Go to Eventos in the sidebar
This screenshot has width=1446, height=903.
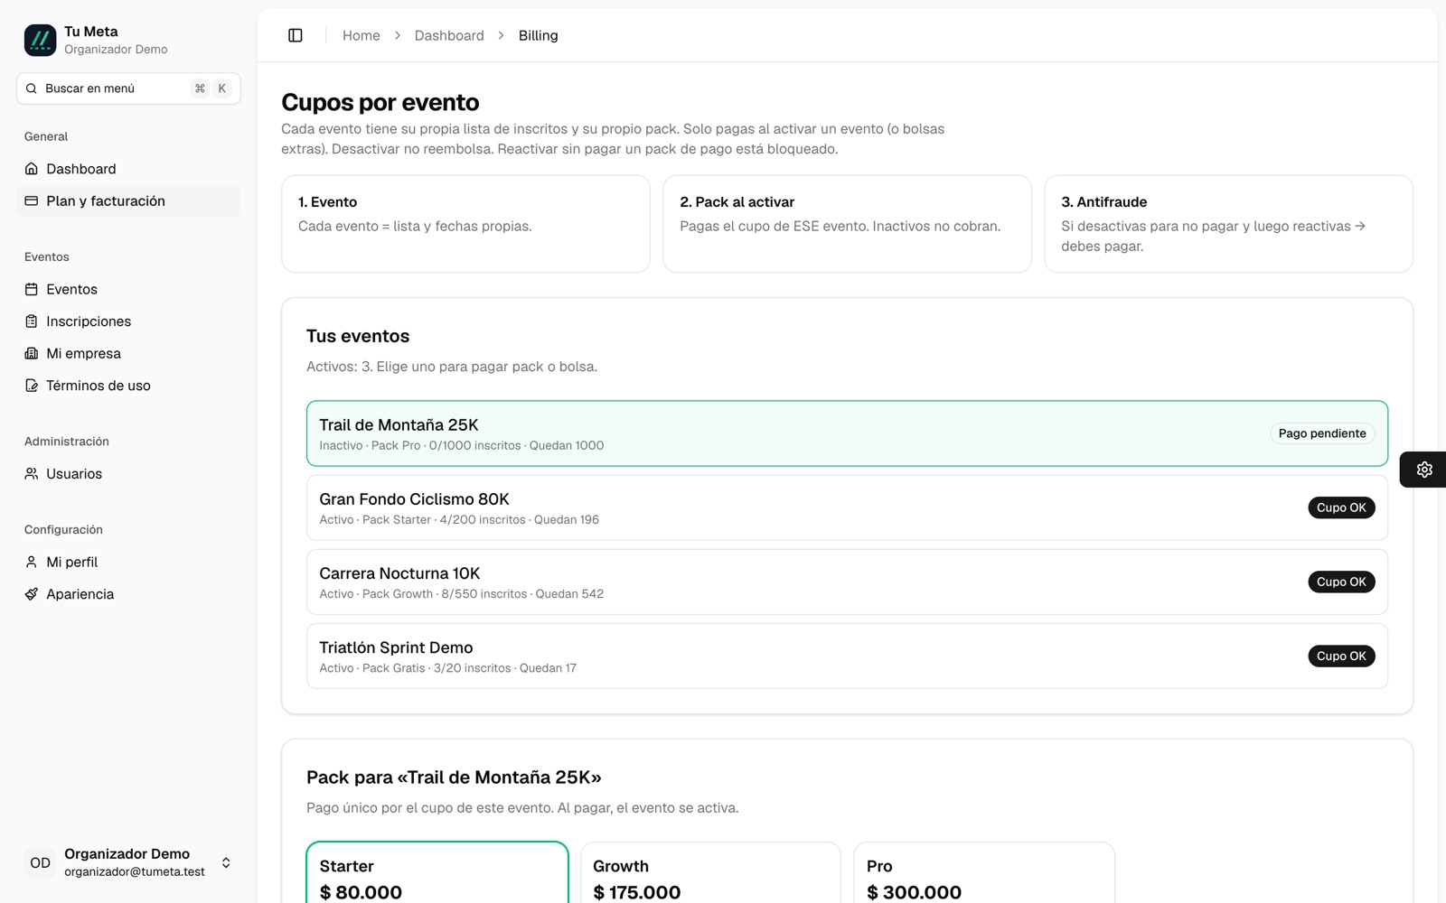128,289
